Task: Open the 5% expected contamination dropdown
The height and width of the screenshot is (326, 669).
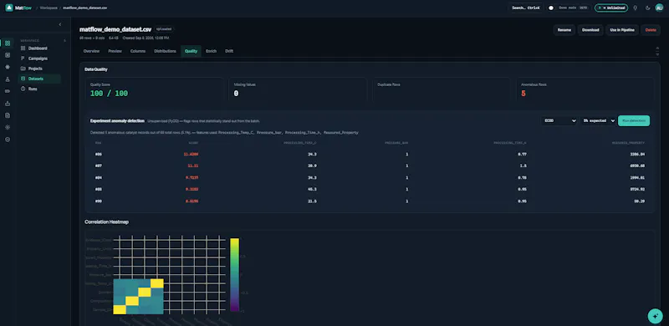Action: [598, 120]
